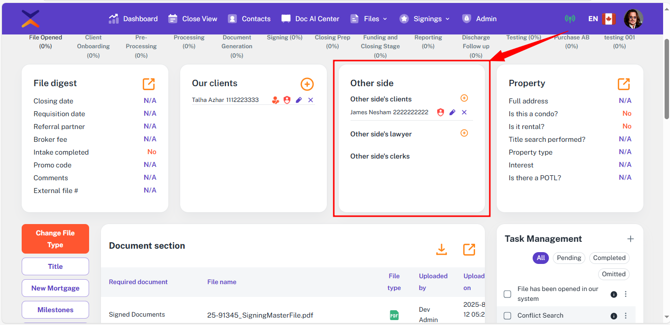Open Doc AI Center from navigation
Screen dimensions: 670x325
click(310, 19)
